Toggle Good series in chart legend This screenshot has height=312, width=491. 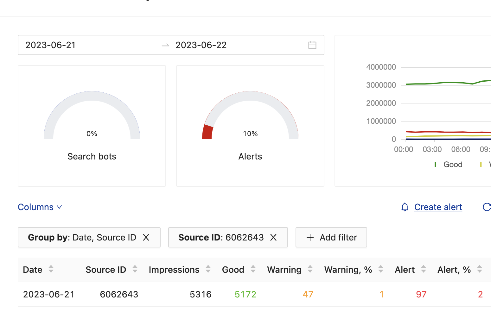pyautogui.click(x=452, y=165)
